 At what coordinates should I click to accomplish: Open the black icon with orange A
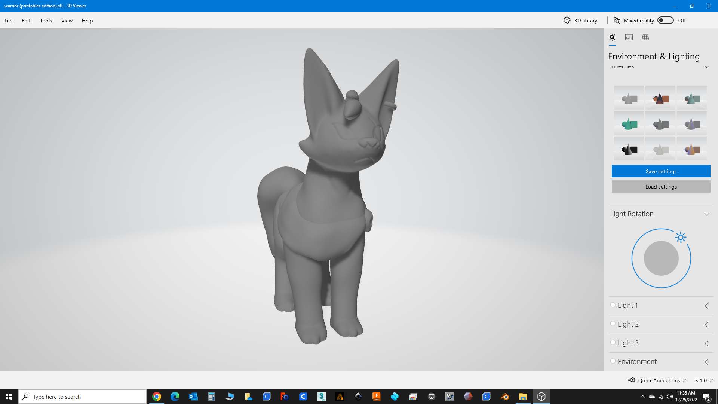pyautogui.click(x=340, y=397)
